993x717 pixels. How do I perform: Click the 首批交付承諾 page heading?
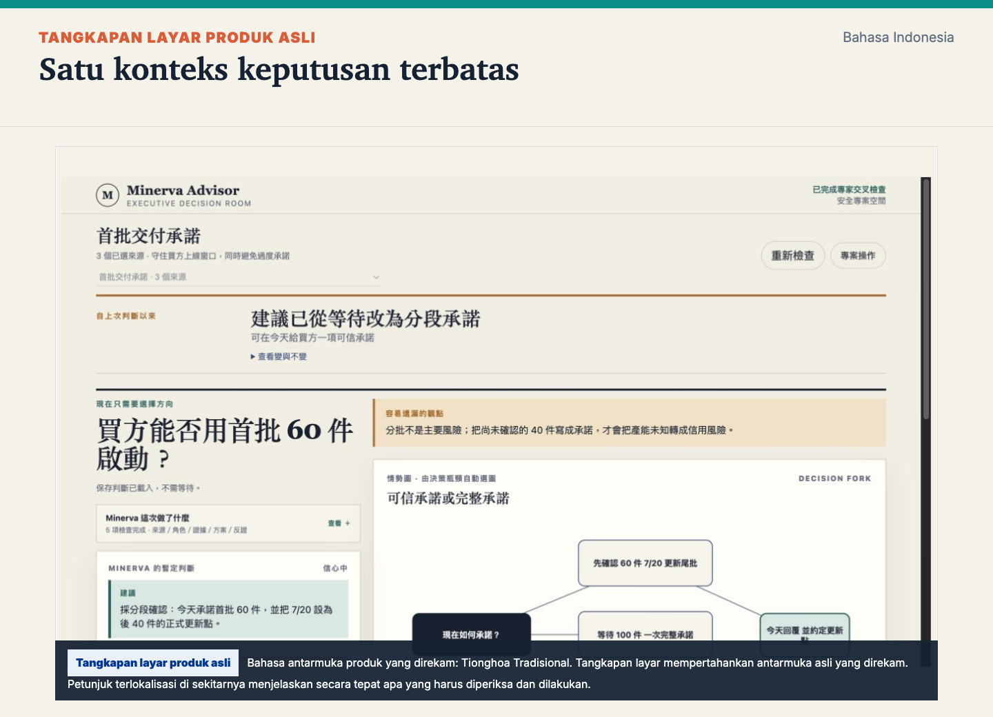coord(148,236)
